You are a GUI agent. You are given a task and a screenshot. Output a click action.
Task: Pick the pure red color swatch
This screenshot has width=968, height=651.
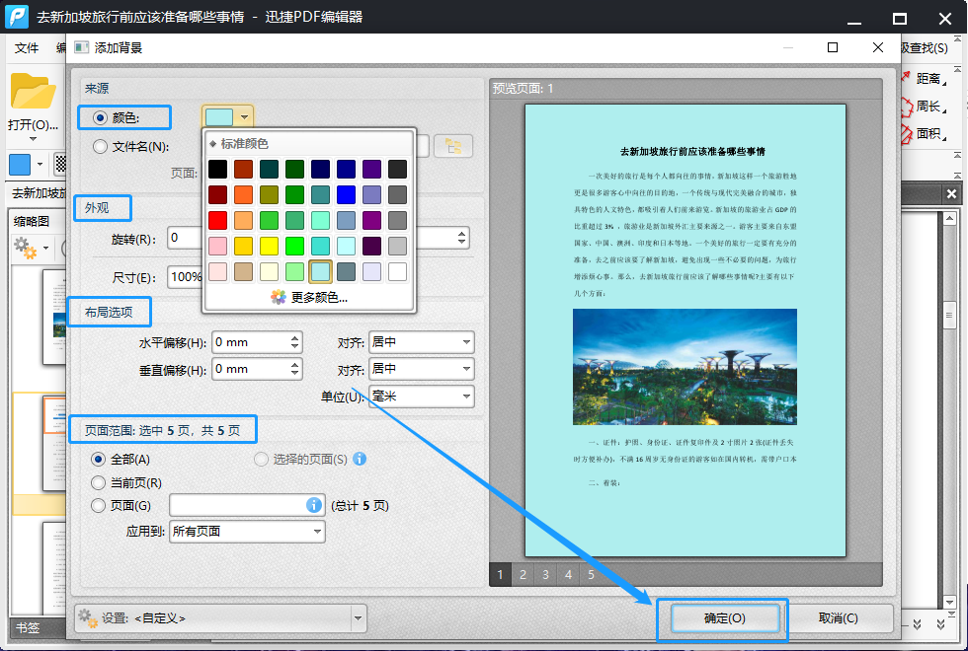pos(217,220)
